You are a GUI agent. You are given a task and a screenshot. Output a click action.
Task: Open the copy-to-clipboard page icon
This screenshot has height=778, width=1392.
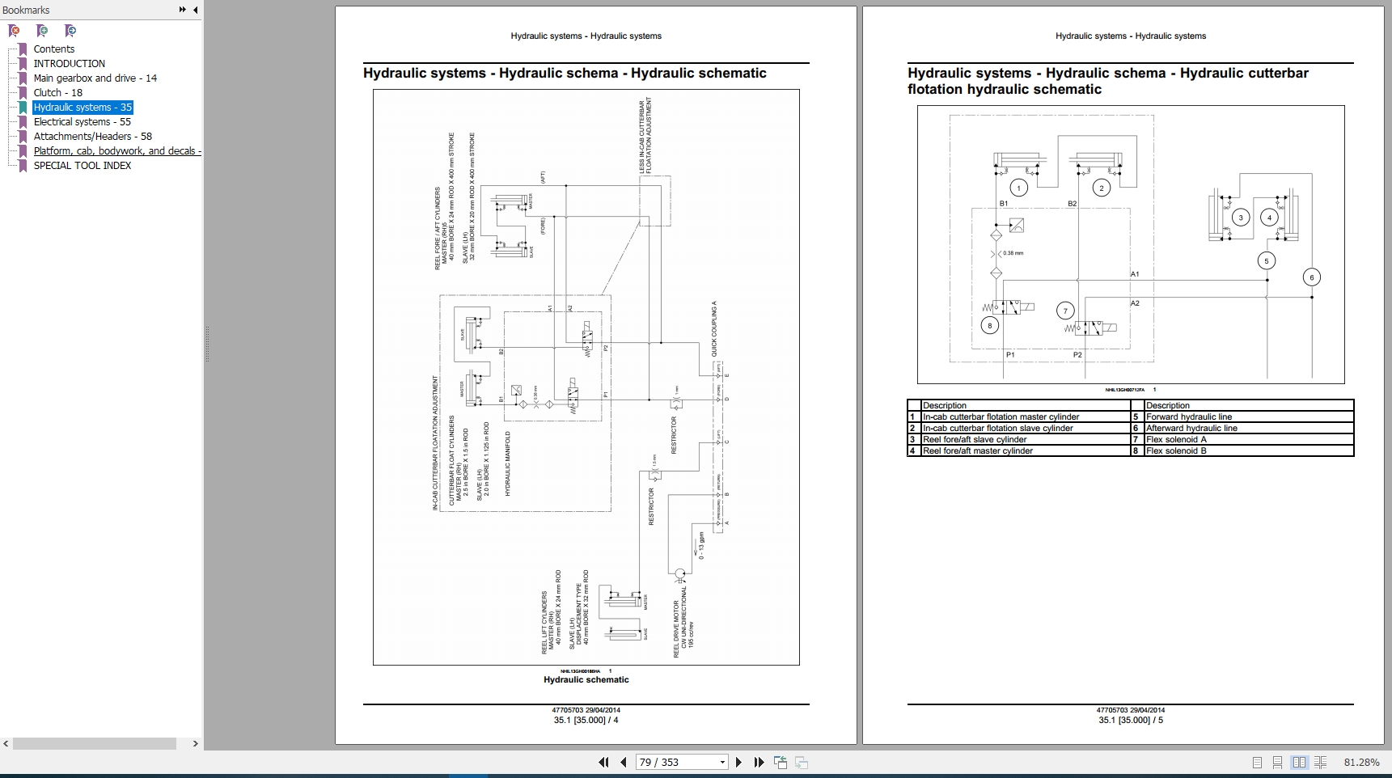click(781, 762)
